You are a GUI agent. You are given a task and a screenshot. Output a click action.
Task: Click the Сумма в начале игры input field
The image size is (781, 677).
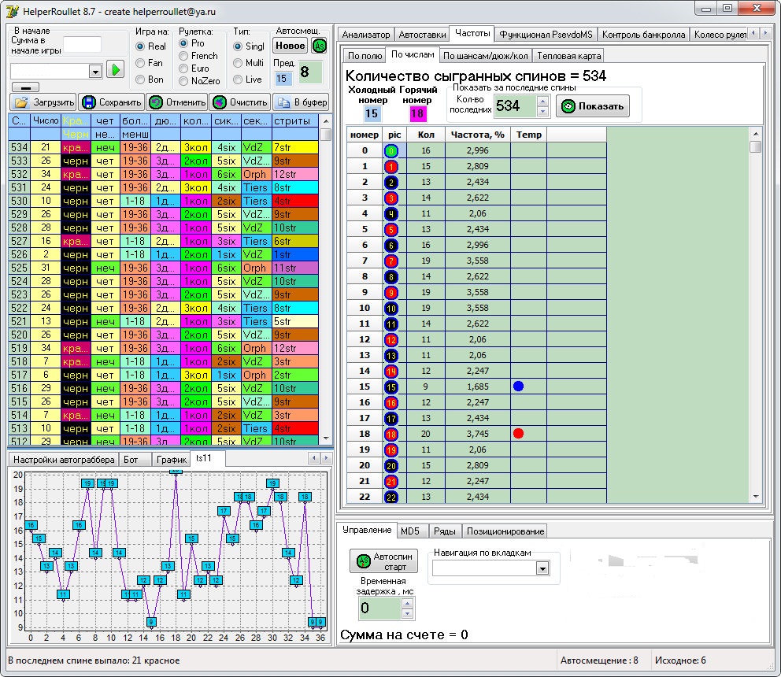tap(82, 44)
